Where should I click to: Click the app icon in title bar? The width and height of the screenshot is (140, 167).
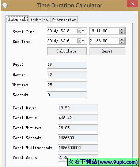tap(5, 5)
